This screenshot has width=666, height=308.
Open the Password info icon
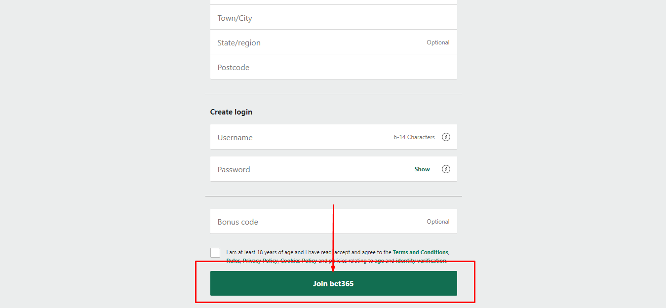point(446,169)
